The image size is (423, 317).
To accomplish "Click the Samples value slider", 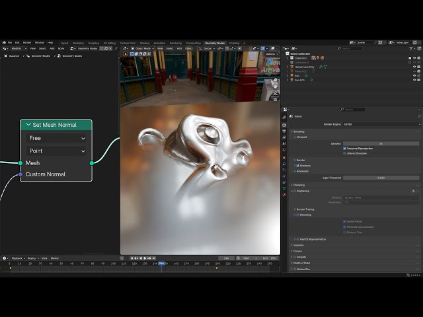I will 381,144.
